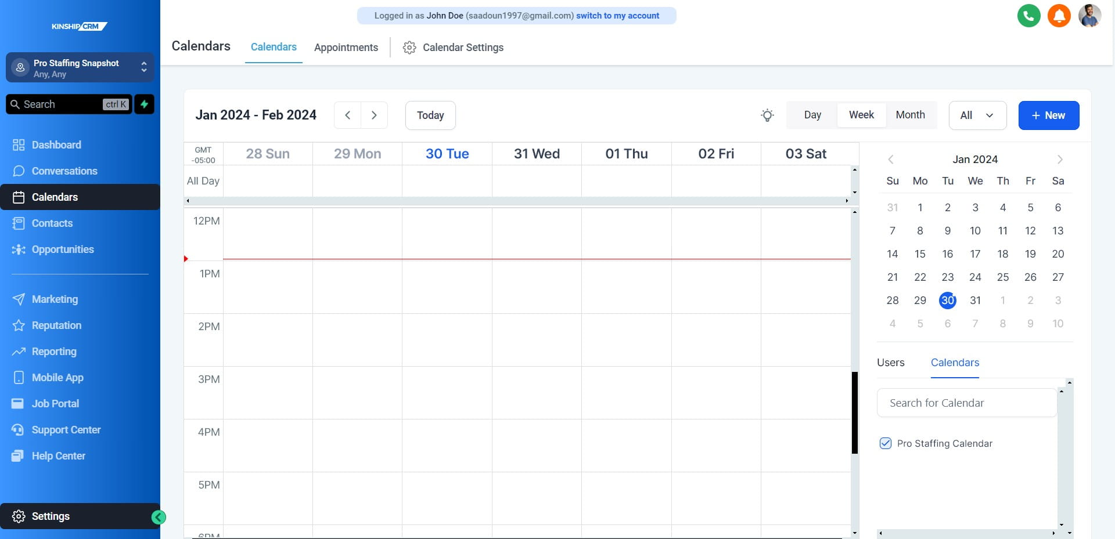Open the Support Center
Viewport: 1115px width, 539px height.
pyautogui.click(x=66, y=429)
